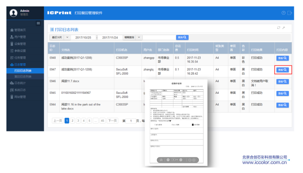Open 参数设置 in sidebar
Screen dimensions: 303x173
18,51
